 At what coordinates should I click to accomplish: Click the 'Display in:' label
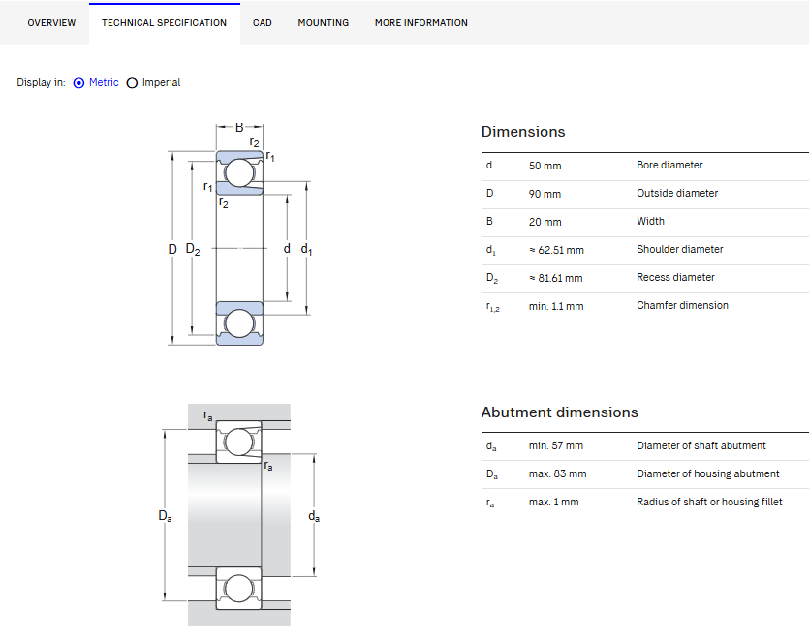coord(42,82)
